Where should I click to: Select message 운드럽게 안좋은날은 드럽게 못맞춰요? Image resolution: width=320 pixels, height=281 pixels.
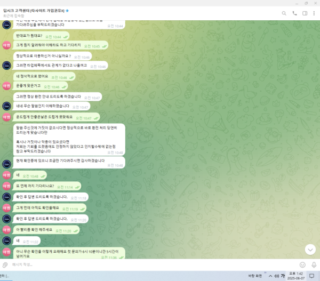(57, 117)
